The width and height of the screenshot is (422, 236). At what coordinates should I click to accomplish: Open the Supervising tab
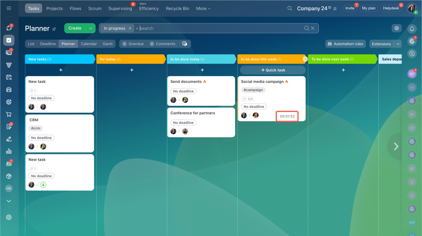click(120, 9)
